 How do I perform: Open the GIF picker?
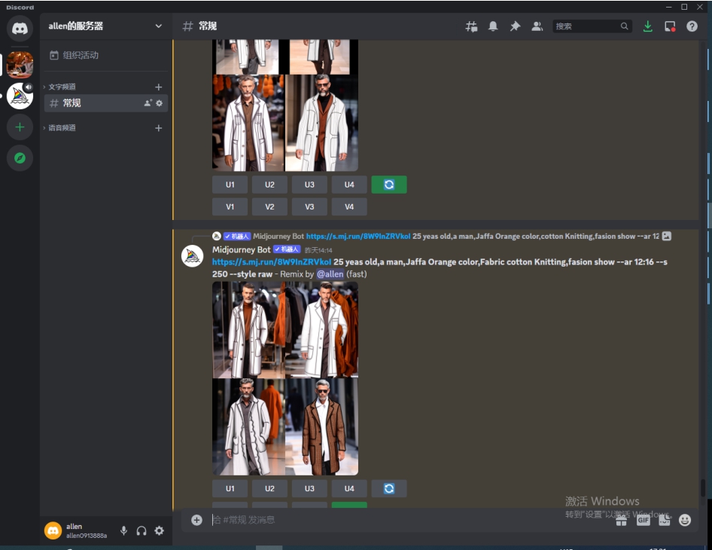point(643,520)
